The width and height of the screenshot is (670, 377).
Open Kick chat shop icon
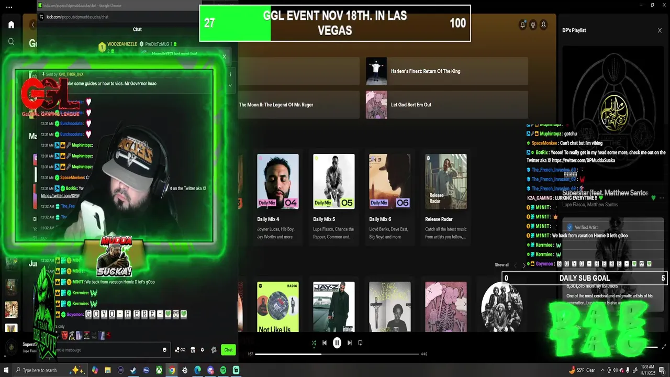[x=193, y=350]
